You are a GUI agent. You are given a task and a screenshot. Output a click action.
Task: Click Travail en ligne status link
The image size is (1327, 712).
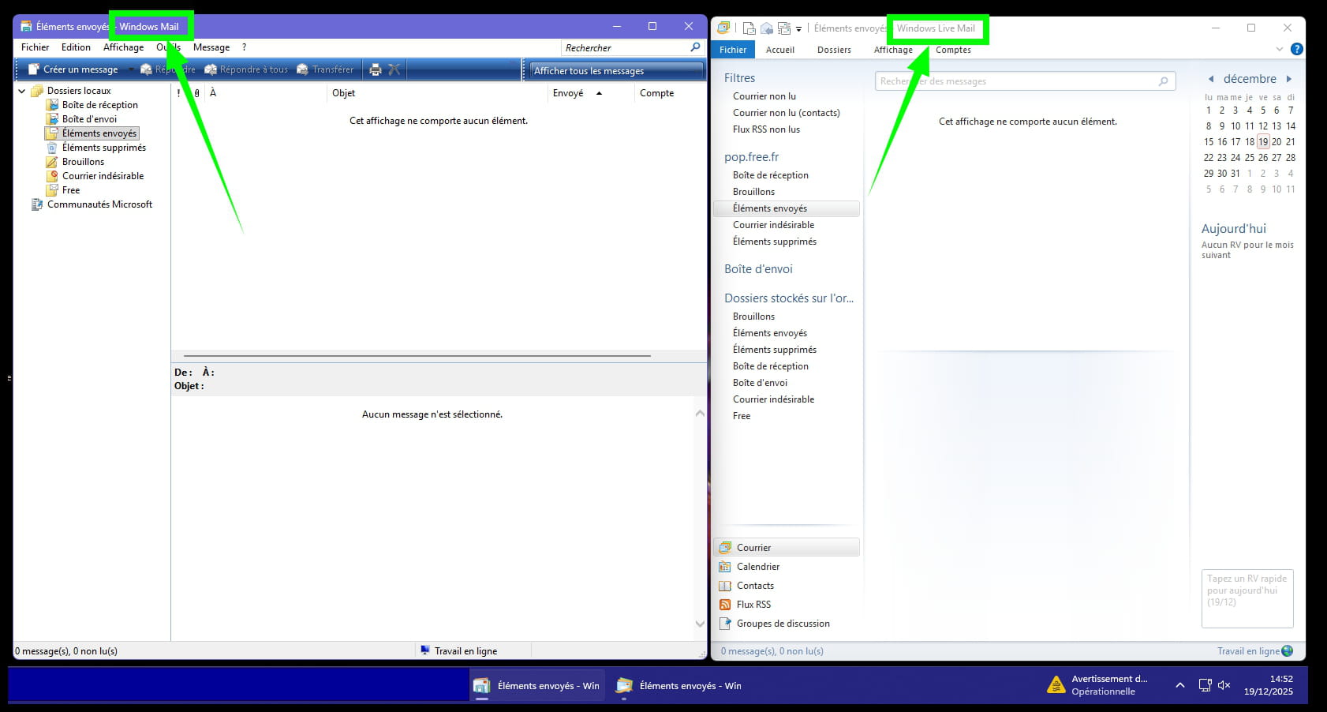(1247, 651)
